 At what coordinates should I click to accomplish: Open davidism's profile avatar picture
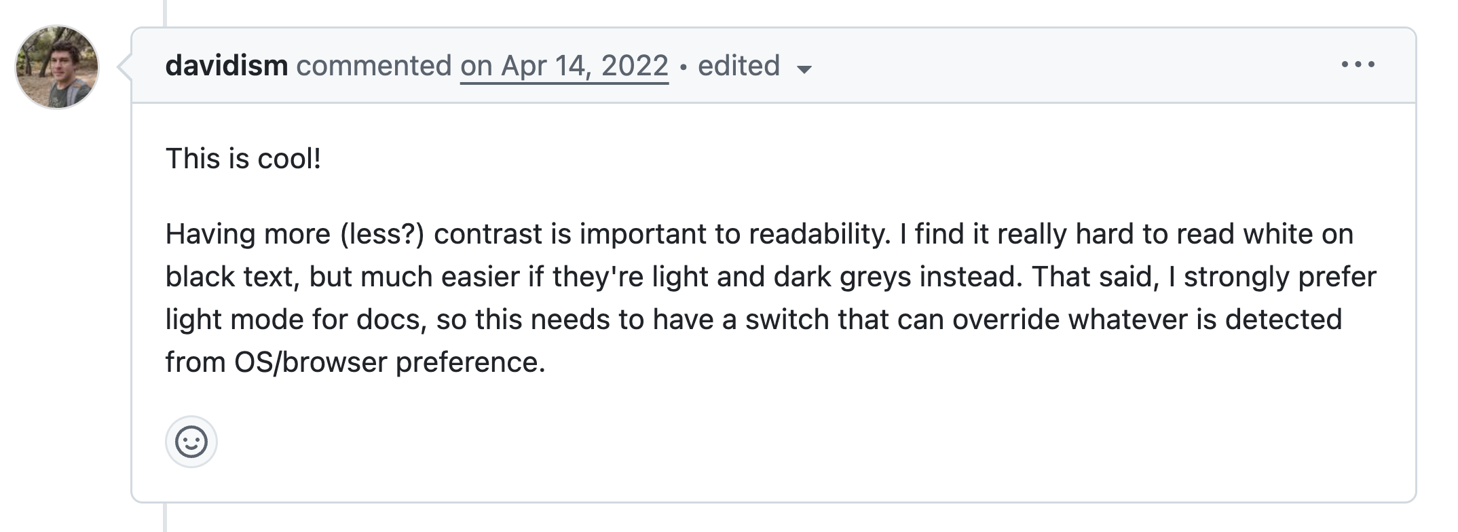pyautogui.click(x=57, y=67)
